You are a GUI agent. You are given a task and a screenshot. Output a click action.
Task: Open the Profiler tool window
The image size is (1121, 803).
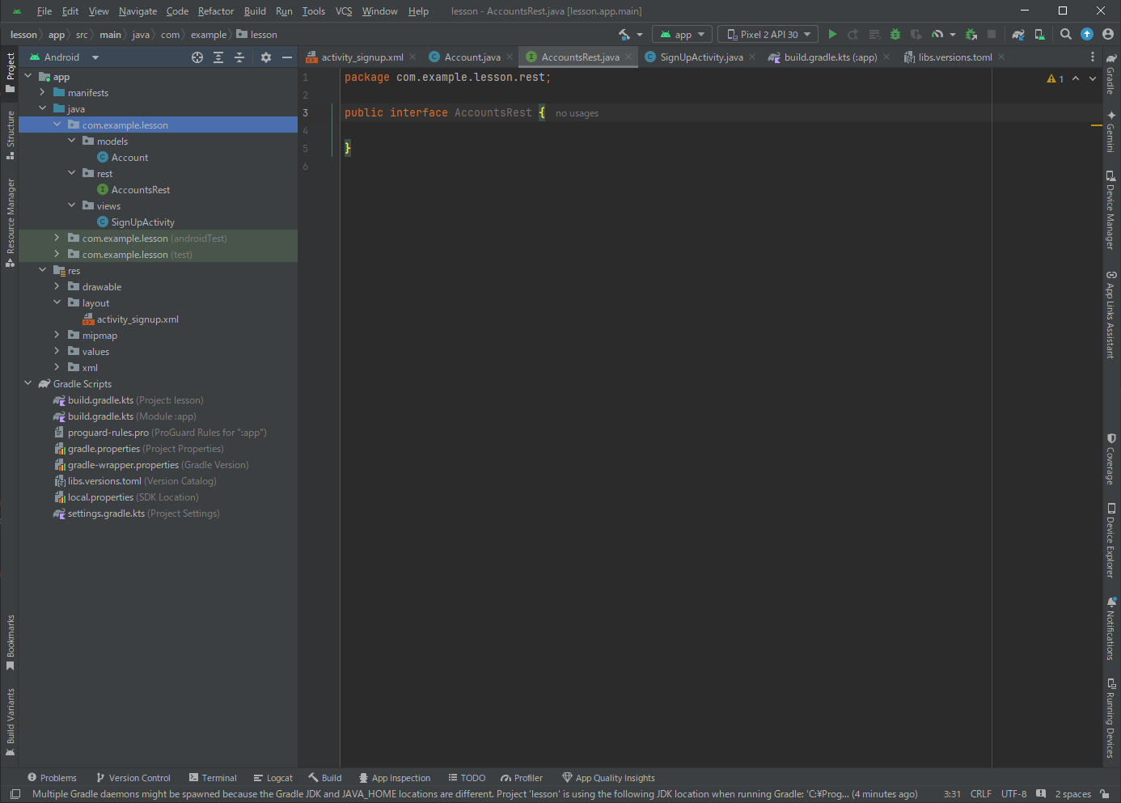tap(522, 778)
